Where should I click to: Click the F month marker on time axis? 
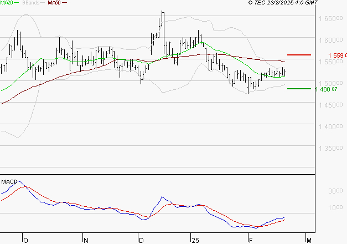(x=251, y=241)
